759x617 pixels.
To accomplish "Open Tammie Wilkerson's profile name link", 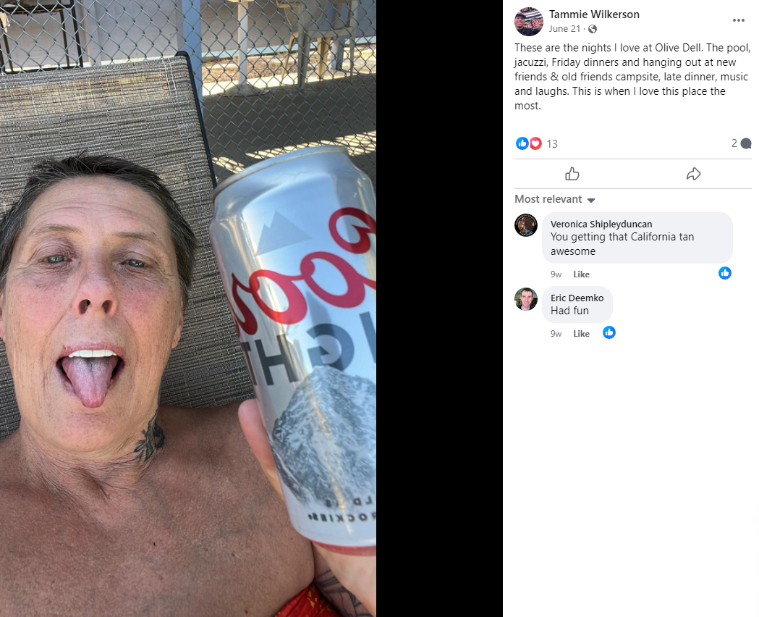I will pos(594,14).
